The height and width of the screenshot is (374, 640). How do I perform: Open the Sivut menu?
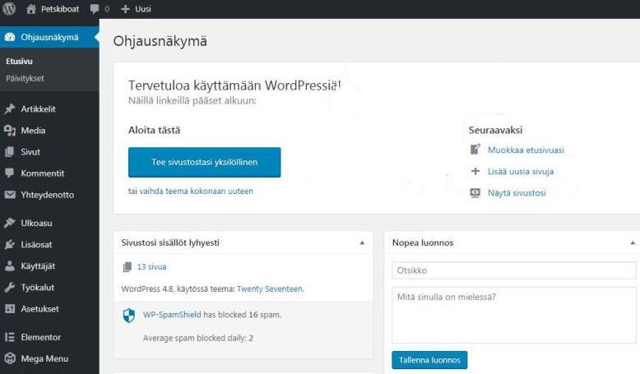[x=30, y=152]
